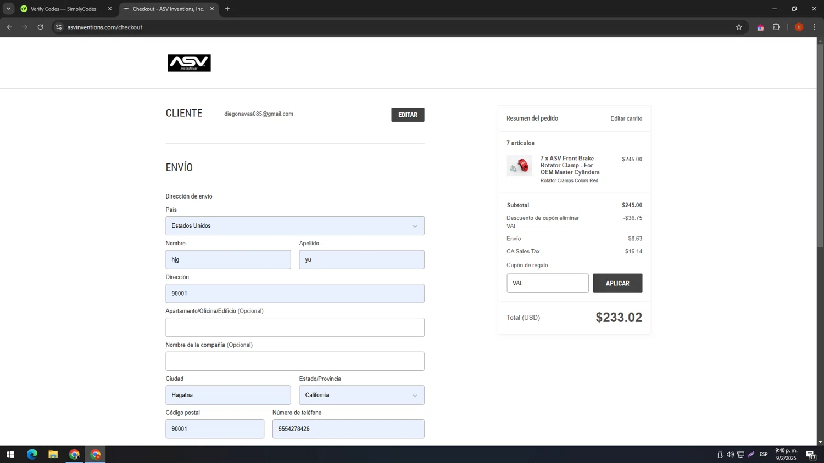
Task: Focus the Apartamento/Oficina/Edificio field
Action: (x=294, y=328)
